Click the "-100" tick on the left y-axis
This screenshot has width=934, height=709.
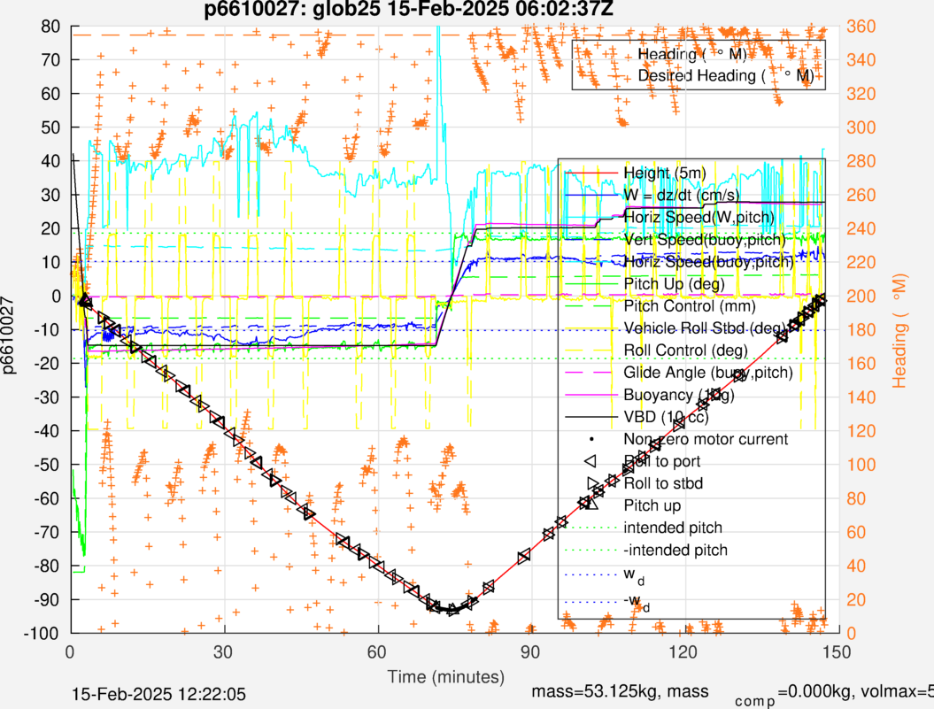coord(42,633)
